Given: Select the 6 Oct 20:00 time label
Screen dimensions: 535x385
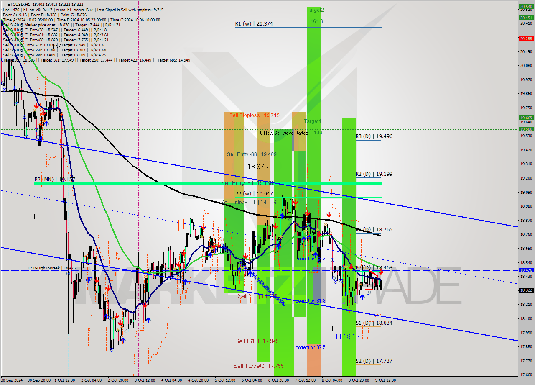Looking at the screenshot, I should tap(279, 380).
